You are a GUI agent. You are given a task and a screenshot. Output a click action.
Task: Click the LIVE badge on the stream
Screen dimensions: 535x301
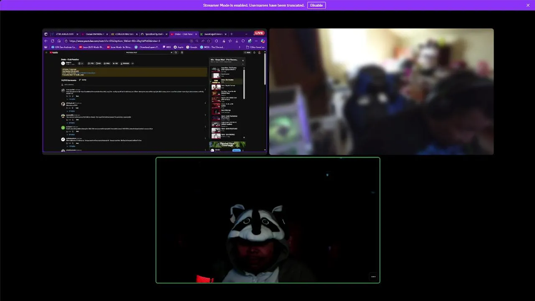click(259, 33)
